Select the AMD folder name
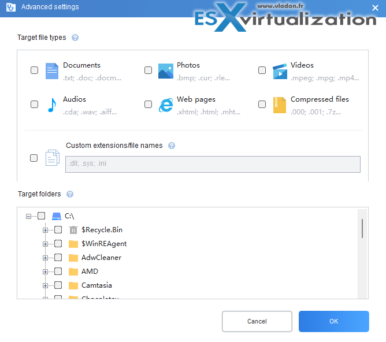Screen dimensions: 386x342 [90, 272]
